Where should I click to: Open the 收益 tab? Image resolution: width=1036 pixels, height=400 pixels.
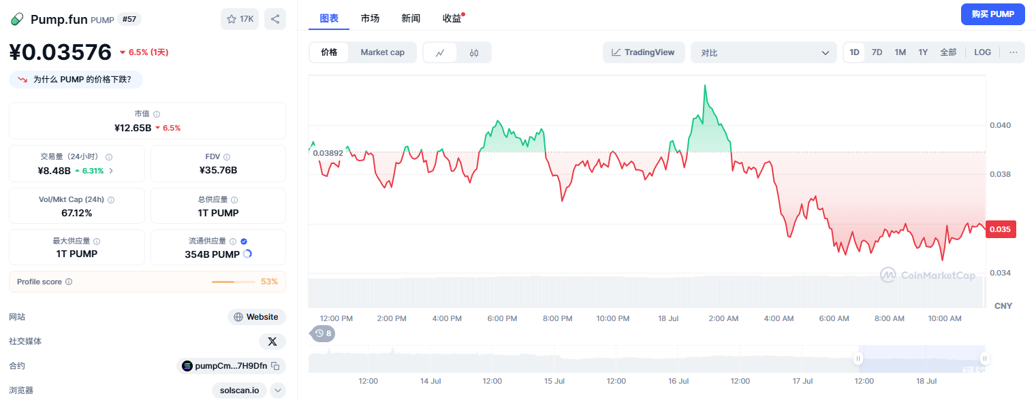(x=452, y=18)
